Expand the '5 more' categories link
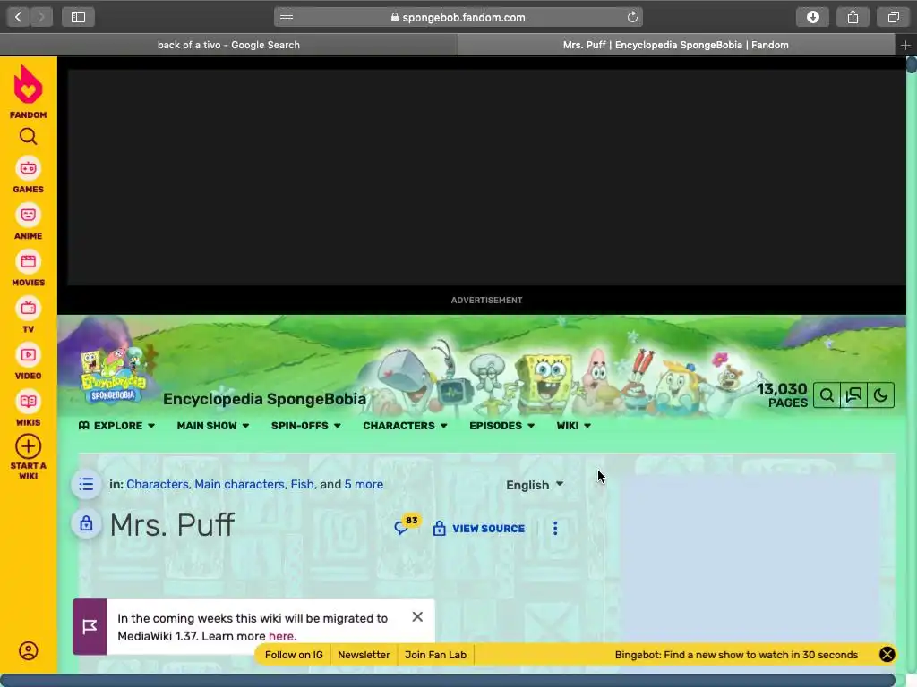Image resolution: width=917 pixels, height=687 pixels. pos(364,484)
